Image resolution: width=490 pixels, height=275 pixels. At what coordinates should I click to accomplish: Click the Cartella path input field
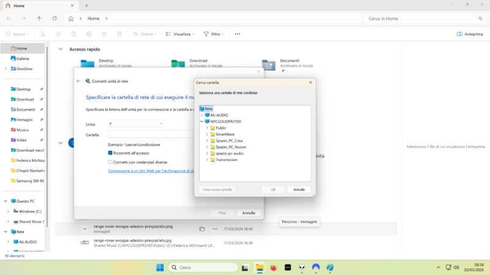click(x=151, y=134)
